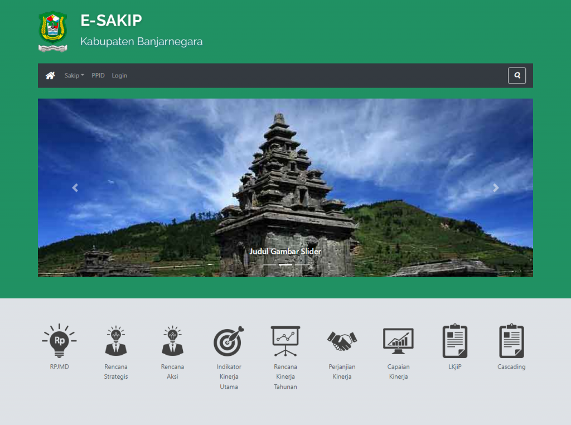Advance the slider with the right arrow
Viewport: 571px width, 425px height.
tap(495, 187)
